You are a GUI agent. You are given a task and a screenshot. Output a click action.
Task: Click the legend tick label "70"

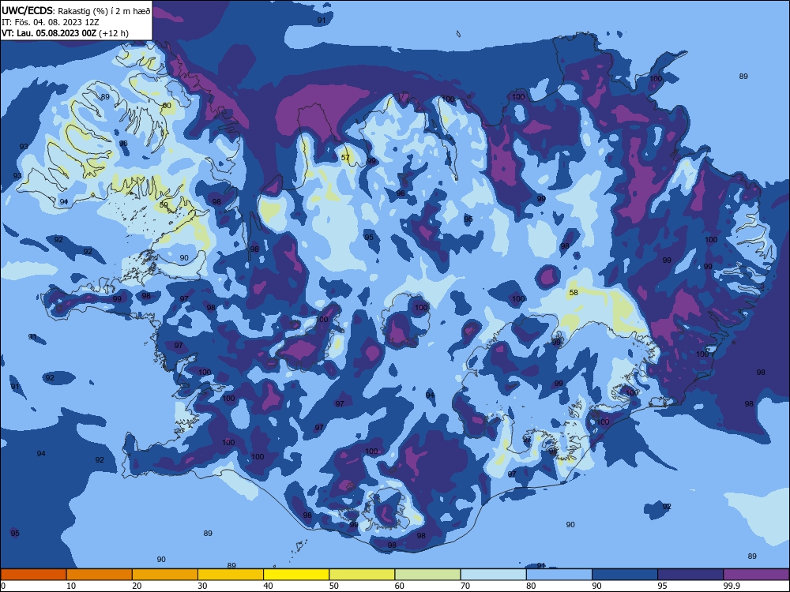(x=465, y=586)
